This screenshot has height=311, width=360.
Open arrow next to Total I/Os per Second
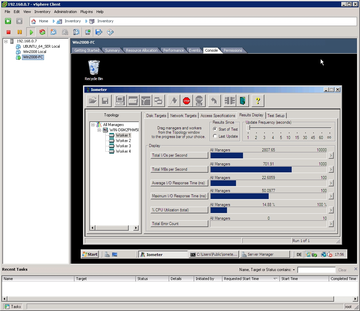(x=331, y=155)
